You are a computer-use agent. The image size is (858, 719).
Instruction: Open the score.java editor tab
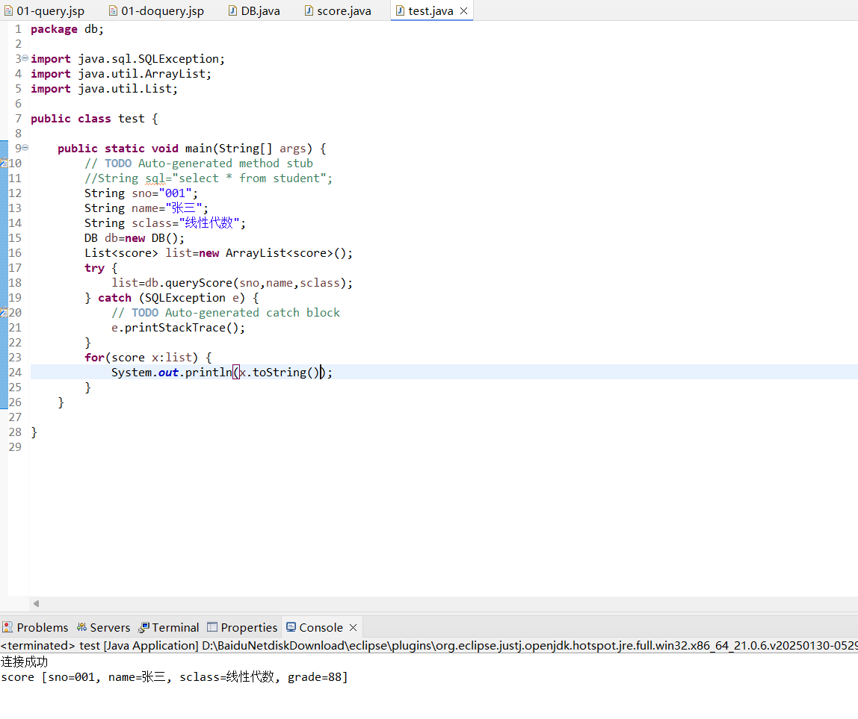pos(338,11)
